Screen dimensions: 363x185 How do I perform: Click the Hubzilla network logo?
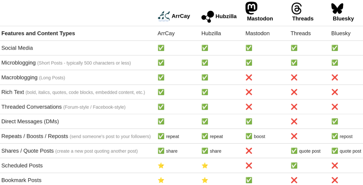208,17
